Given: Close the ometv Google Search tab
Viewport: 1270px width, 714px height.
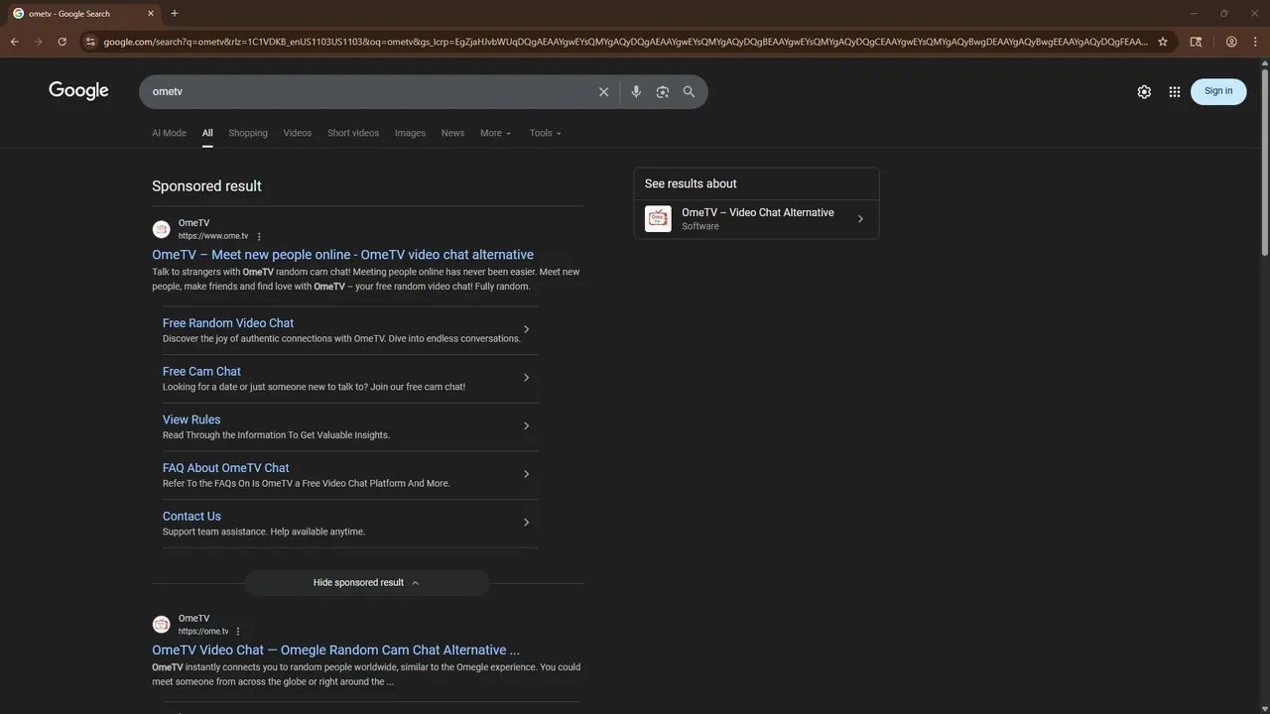Looking at the screenshot, I should point(151,14).
